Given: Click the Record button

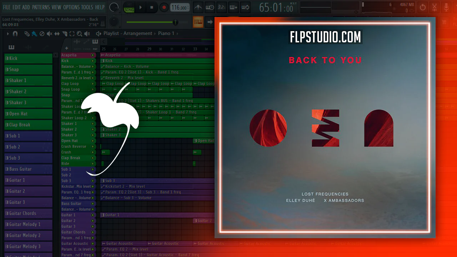Looking at the screenshot, I should tap(164, 7).
